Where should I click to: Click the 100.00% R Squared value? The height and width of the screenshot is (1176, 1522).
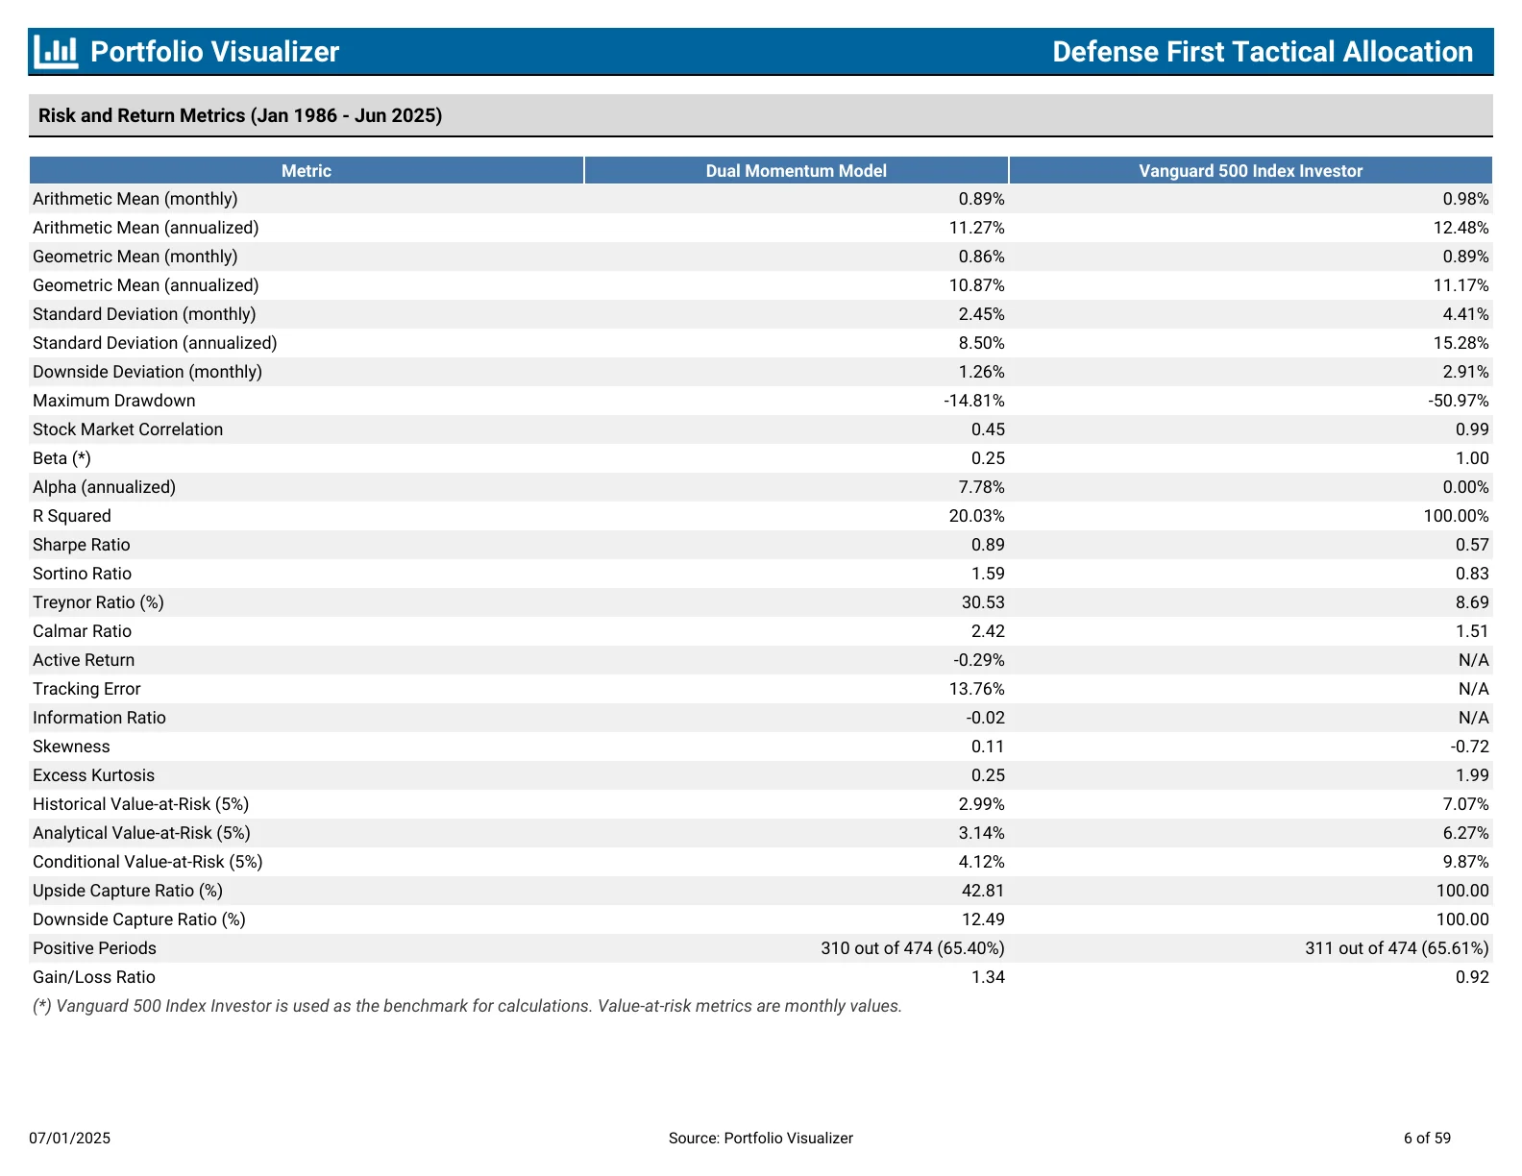tap(1457, 516)
